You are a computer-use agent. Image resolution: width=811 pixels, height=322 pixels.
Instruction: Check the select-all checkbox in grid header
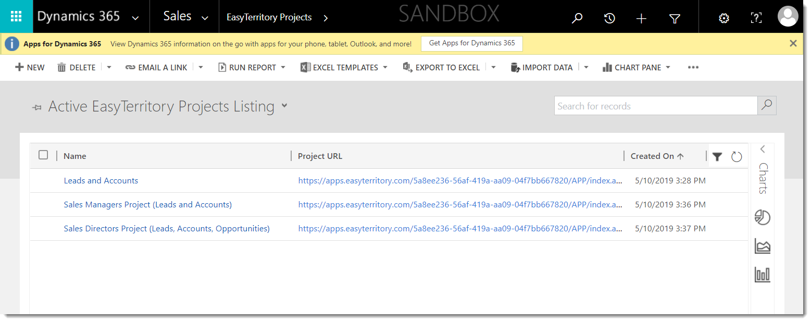(x=43, y=155)
